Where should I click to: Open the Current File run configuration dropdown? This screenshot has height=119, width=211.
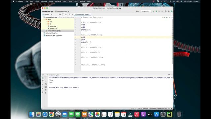[146, 11]
